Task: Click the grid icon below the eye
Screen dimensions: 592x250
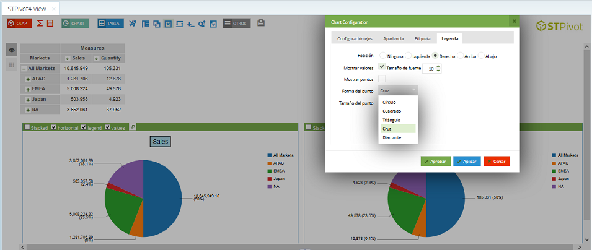Action: 12,64
